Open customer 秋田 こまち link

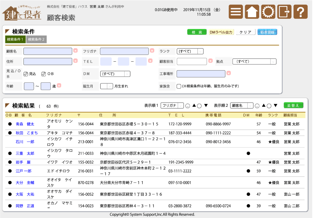27,133
